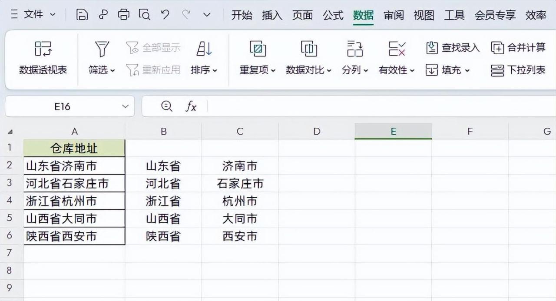Viewport: 556px width, 301px height.
Task: Click the fx insert function icon
Action: (x=191, y=106)
